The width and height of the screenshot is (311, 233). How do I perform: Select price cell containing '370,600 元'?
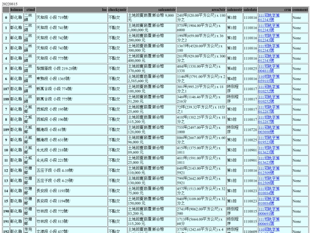pyautogui.click(x=151, y=69)
